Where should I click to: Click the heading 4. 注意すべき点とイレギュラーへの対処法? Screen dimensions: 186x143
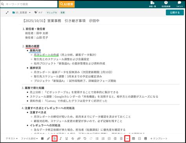pos(48,108)
